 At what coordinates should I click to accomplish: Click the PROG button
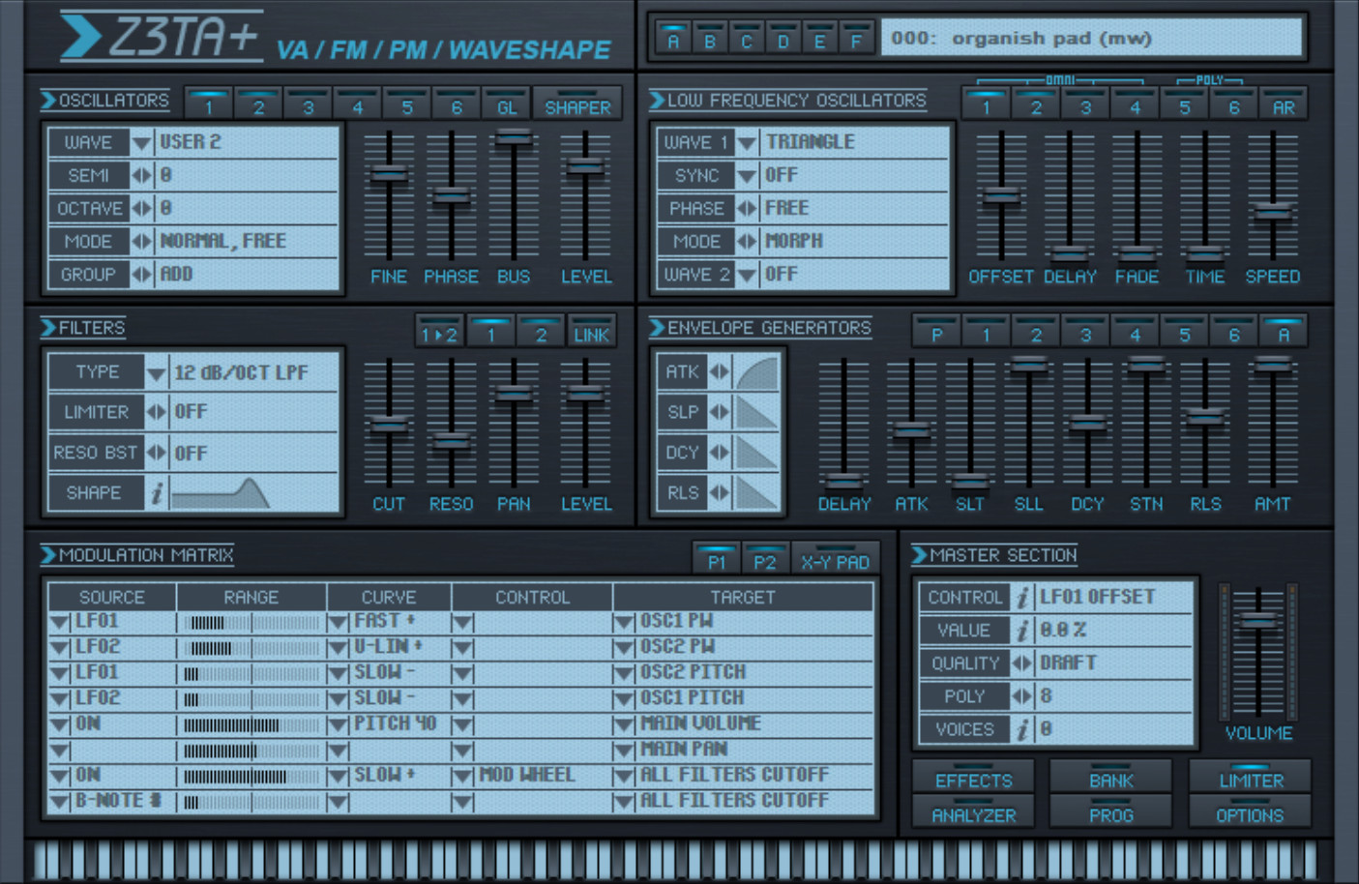[1111, 812]
